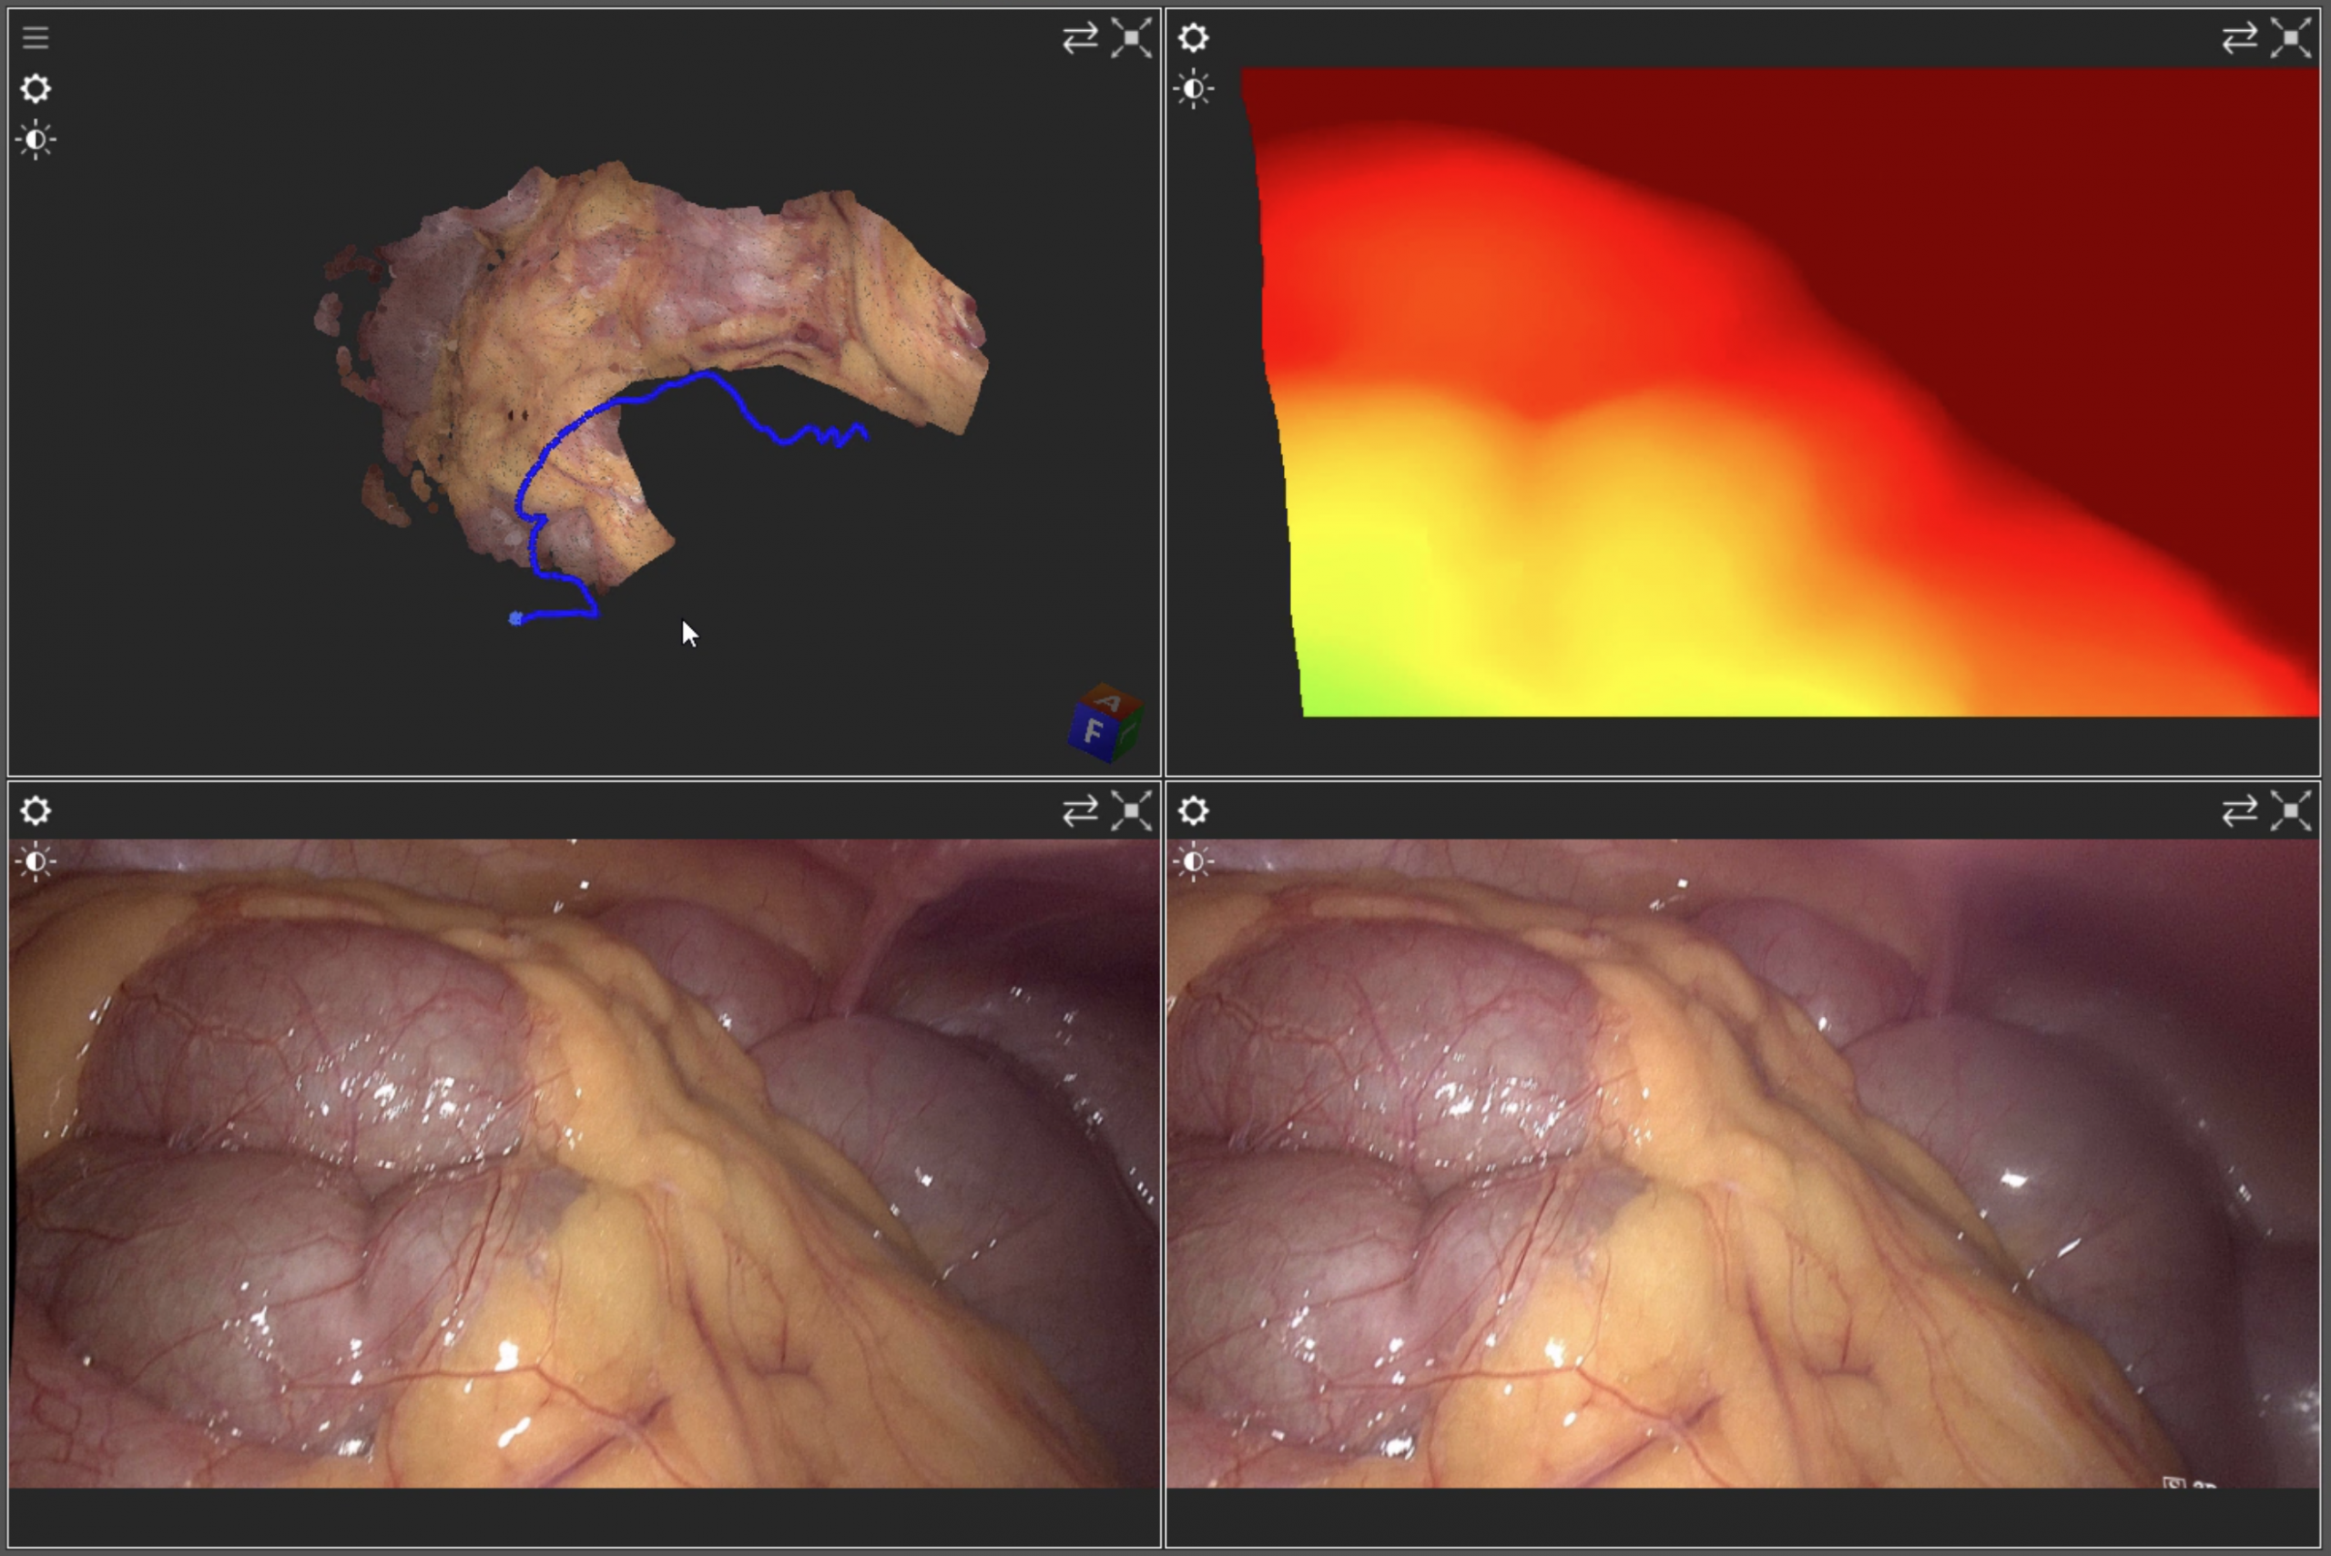Image resolution: width=2331 pixels, height=1556 pixels.
Task: Toggle brightness/contrast icon in depth map panel
Action: point(1194,89)
